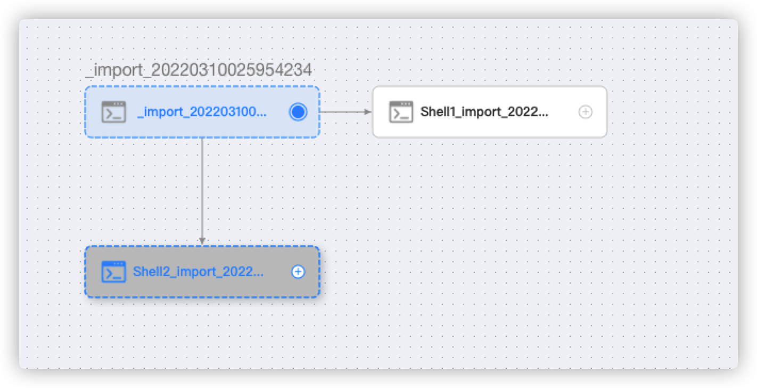The image size is (757, 388).
Task: Click the blue connector circle on _import node
Action: [x=298, y=112]
